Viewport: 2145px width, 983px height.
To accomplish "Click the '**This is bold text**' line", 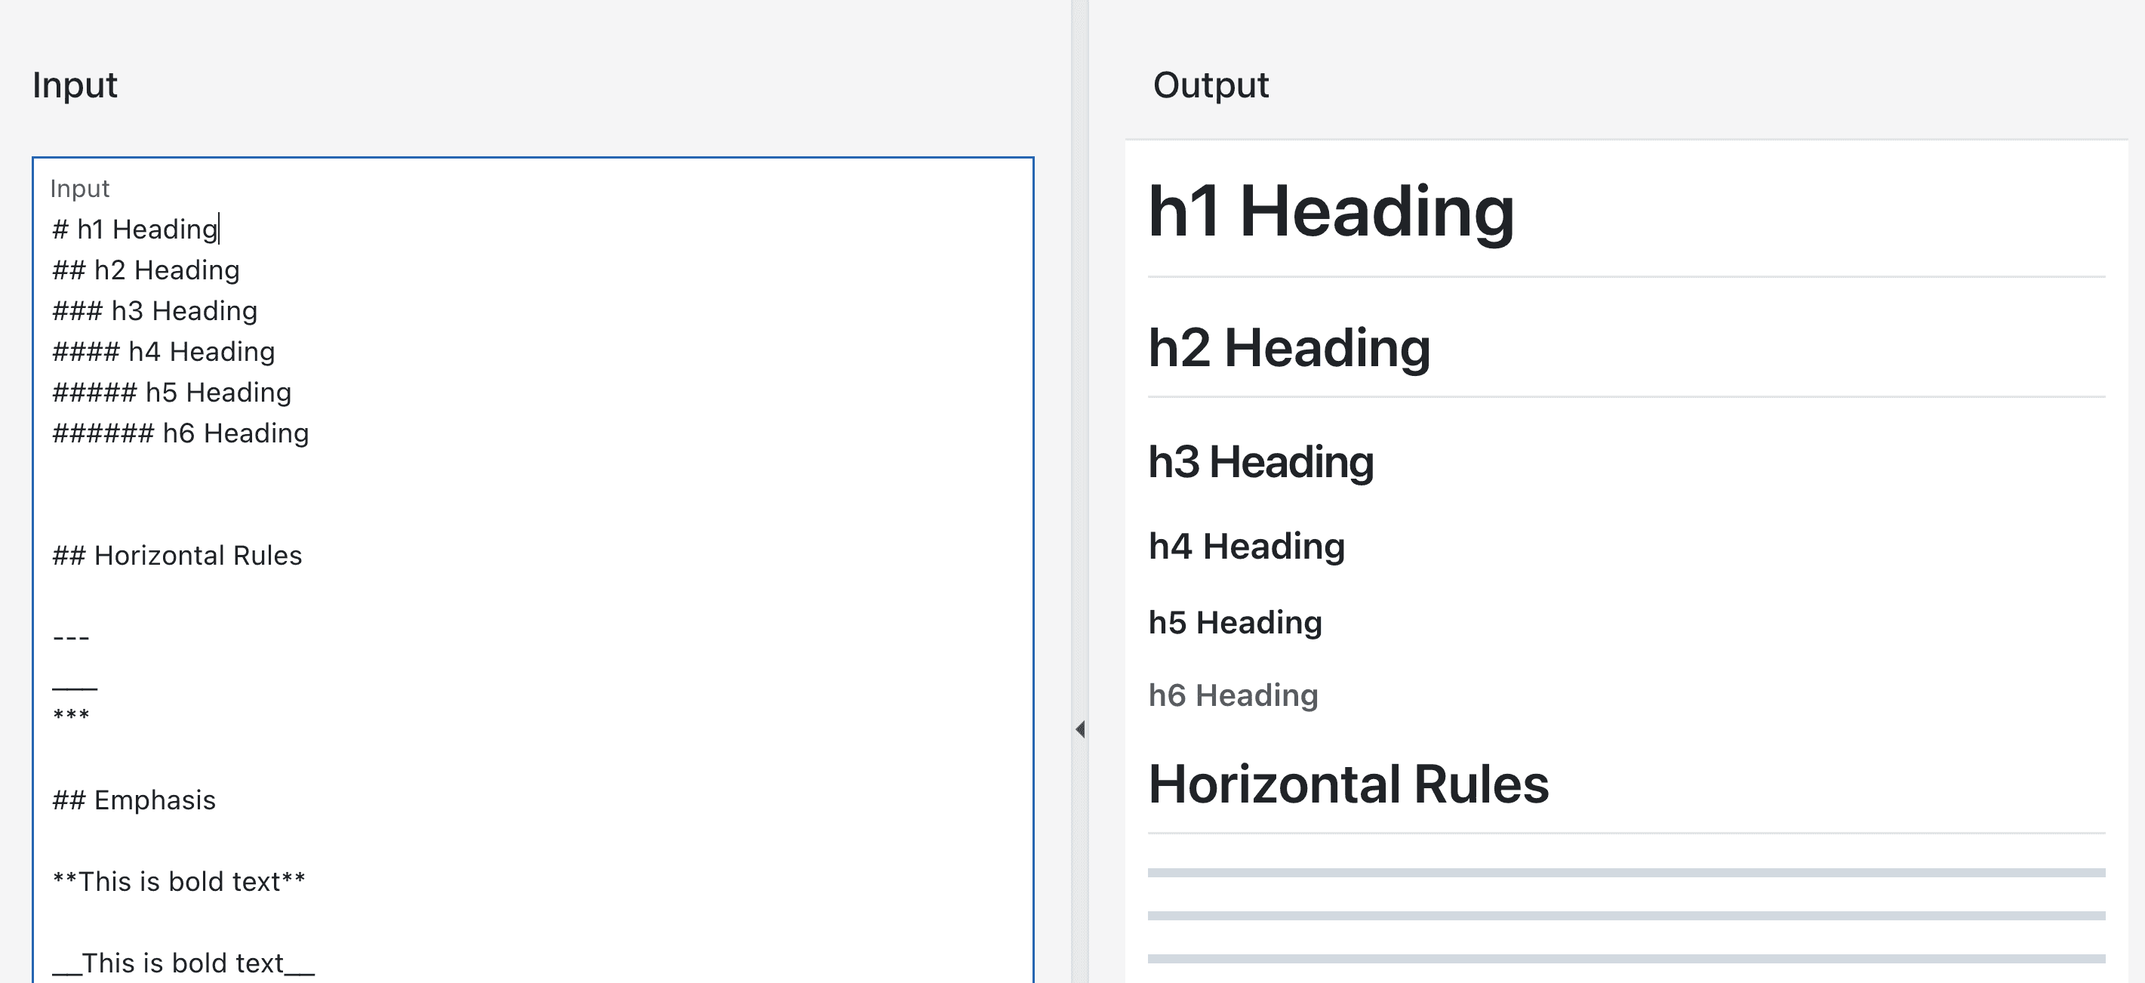I will point(179,880).
